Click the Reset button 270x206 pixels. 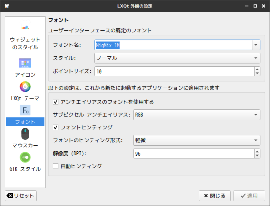pyautogui.click(x=21, y=196)
